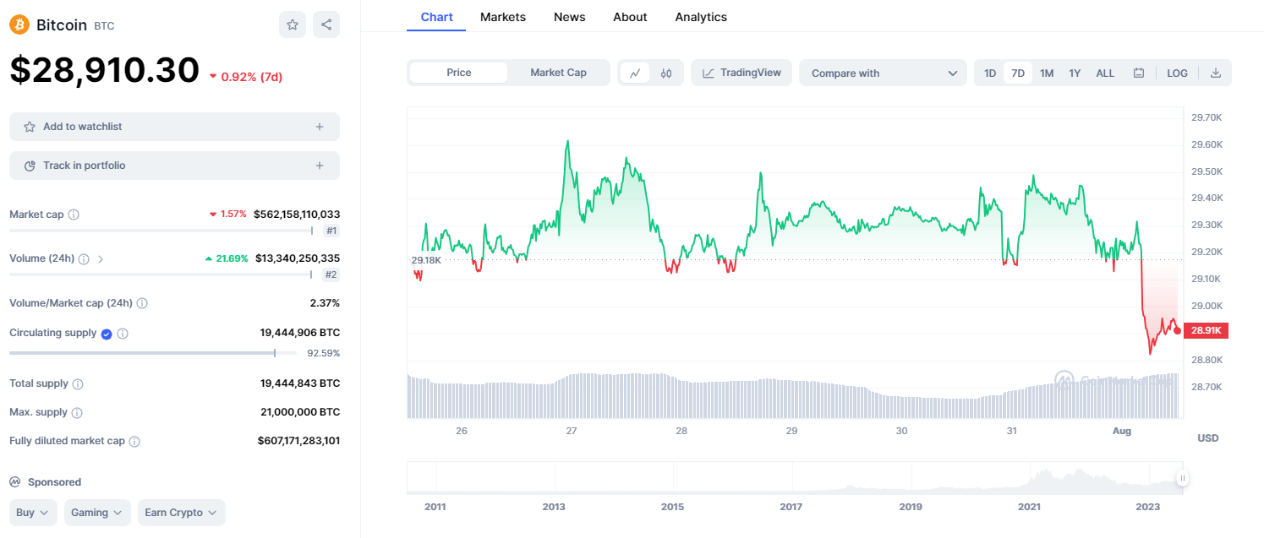
Task: Click the plus icon on Add to watchlist
Action: (320, 127)
